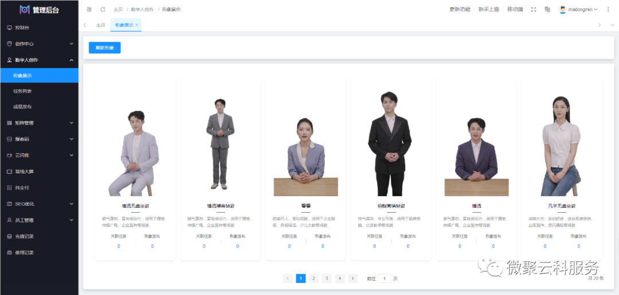Click 形象发布 count under 伯韵营销站姿
The width and height of the screenshot is (619, 295).
(x=408, y=246)
